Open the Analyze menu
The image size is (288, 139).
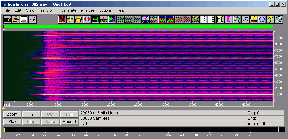tap(88, 10)
